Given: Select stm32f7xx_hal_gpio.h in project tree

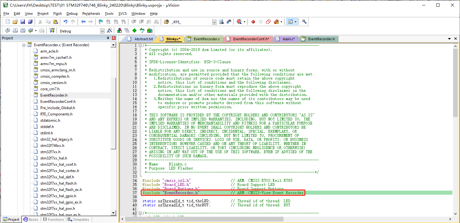Looking at the screenshot, I should [x=58, y=196].
